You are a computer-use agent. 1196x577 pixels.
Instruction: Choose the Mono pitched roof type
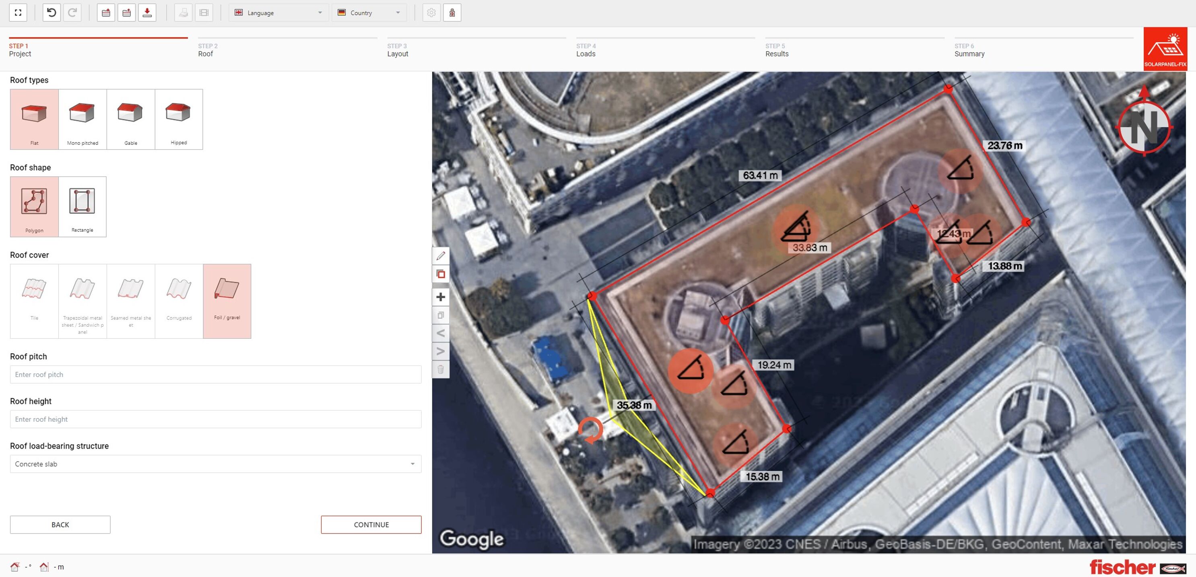tap(82, 119)
